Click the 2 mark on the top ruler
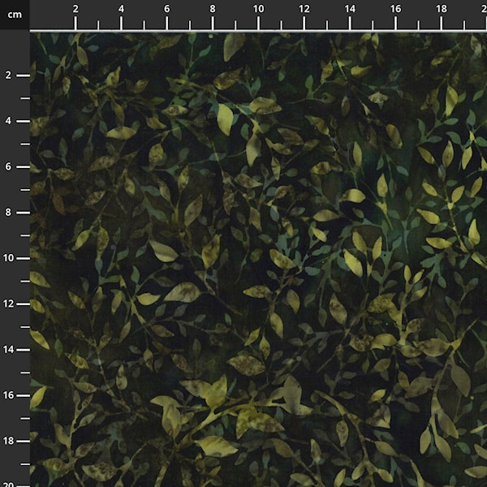 tap(75, 8)
